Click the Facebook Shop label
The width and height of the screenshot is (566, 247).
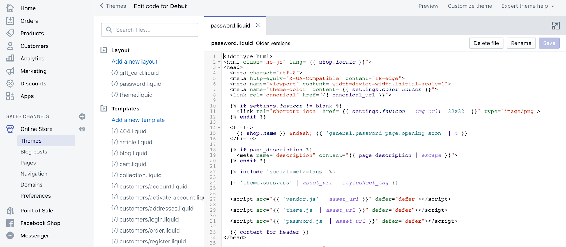point(40,223)
